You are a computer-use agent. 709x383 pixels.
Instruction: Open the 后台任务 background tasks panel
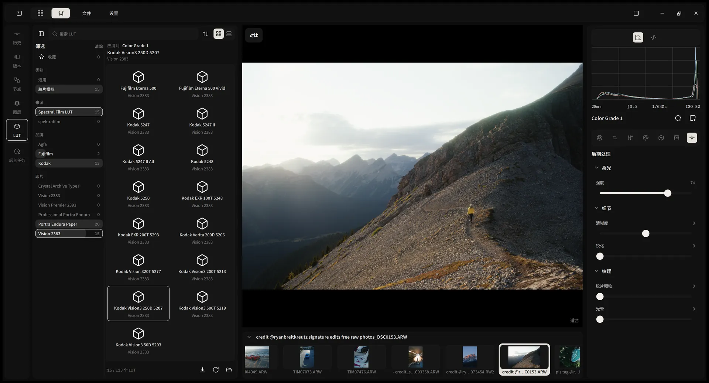pyautogui.click(x=17, y=155)
